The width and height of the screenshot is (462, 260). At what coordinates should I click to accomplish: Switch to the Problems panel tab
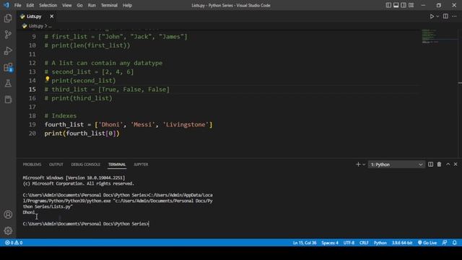(x=32, y=165)
